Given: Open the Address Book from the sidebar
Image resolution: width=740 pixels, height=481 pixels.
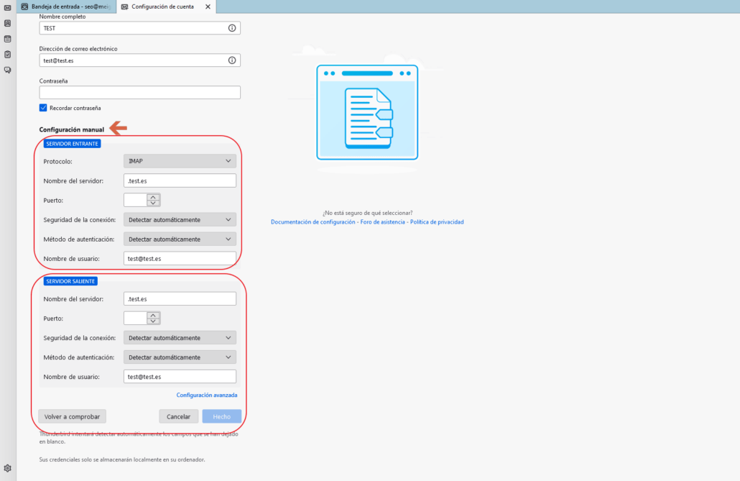Looking at the screenshot, I should 7,23.
